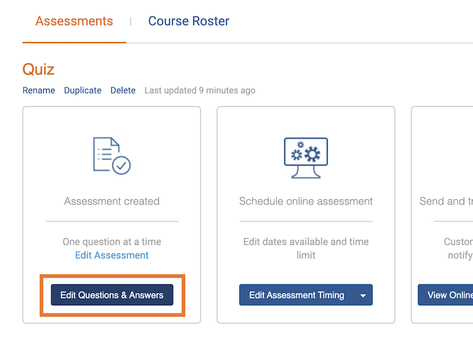The height and width of the screenshot is (343, 473).
Task: Rename the Quiz assessment
Action: (x=38, y=90)
